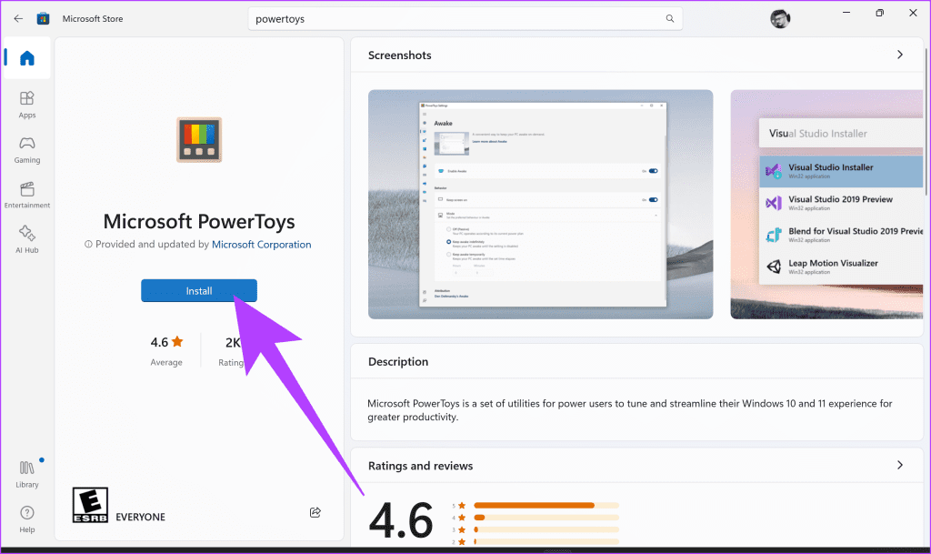Click the powertoys search field

(465, 18)
